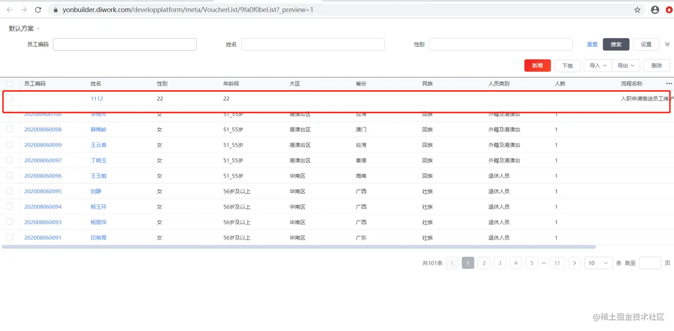
Task: Open the name link 王云香
Action: coord(99,145)
